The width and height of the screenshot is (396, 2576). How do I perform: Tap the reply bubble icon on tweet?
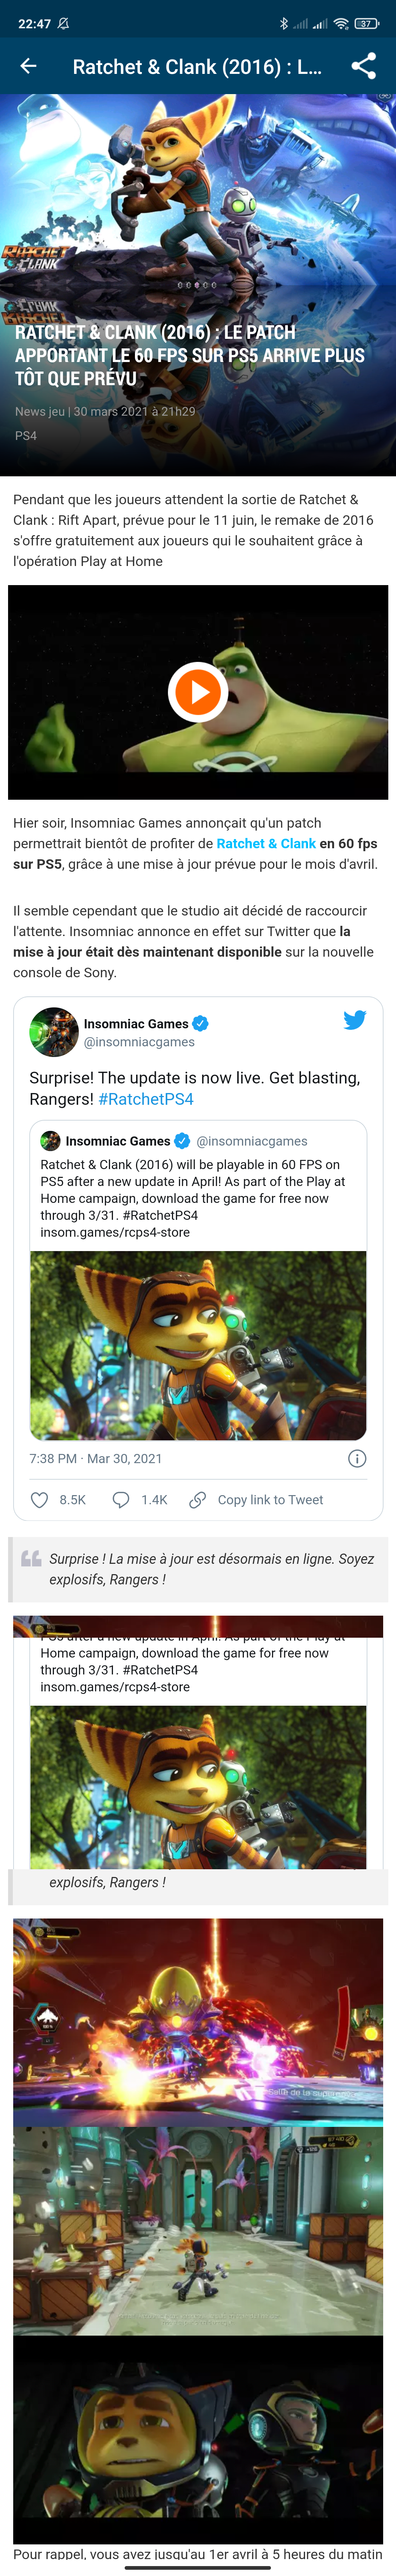(x=121, y=1500)
